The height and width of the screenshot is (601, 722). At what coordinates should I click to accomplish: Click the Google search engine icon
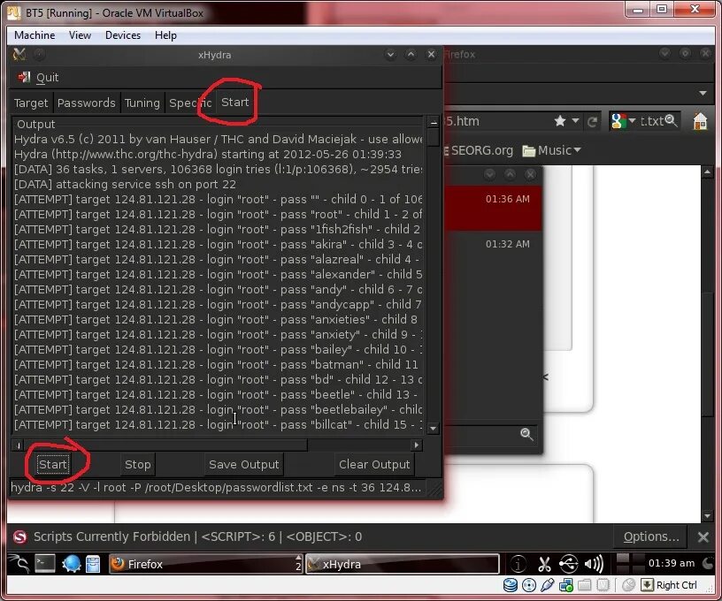618,121
